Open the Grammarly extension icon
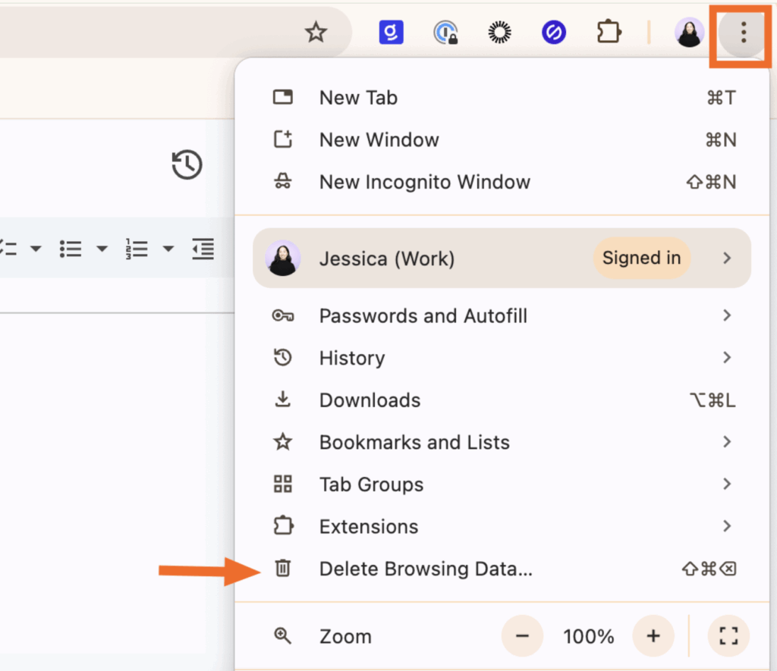This screenshot has height=671, width=777. click(x=391, y=32)
